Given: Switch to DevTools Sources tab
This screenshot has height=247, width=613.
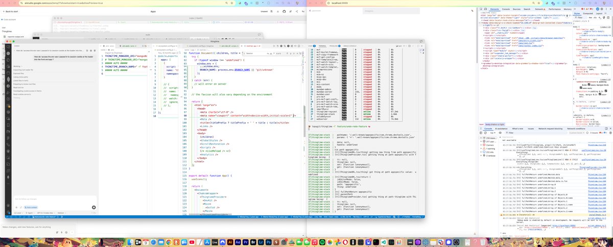Looking at the screenshot, I should (517, 9).
